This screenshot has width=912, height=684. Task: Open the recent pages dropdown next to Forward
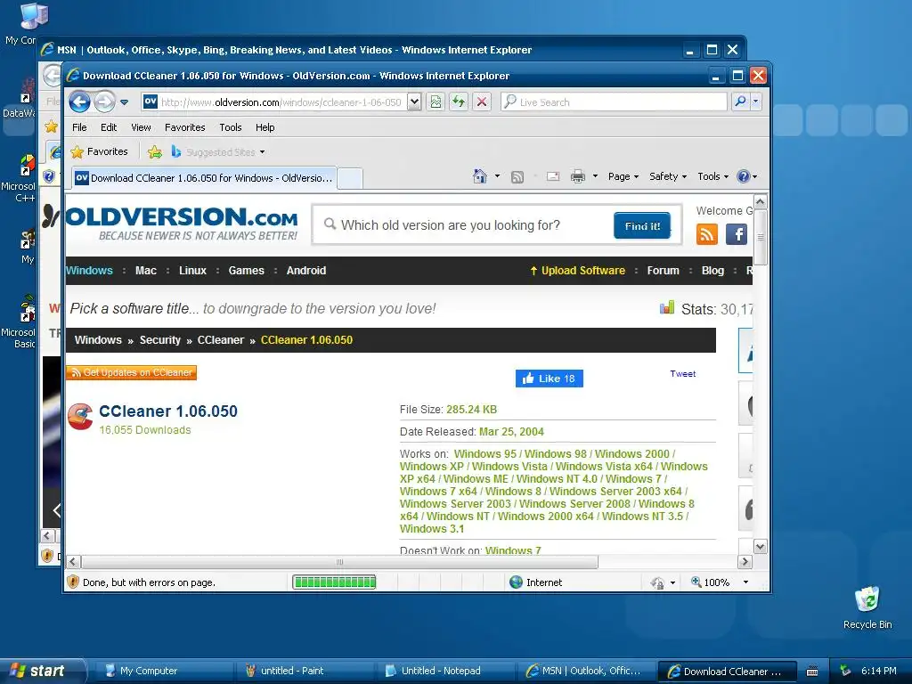[x=124, y=102]
